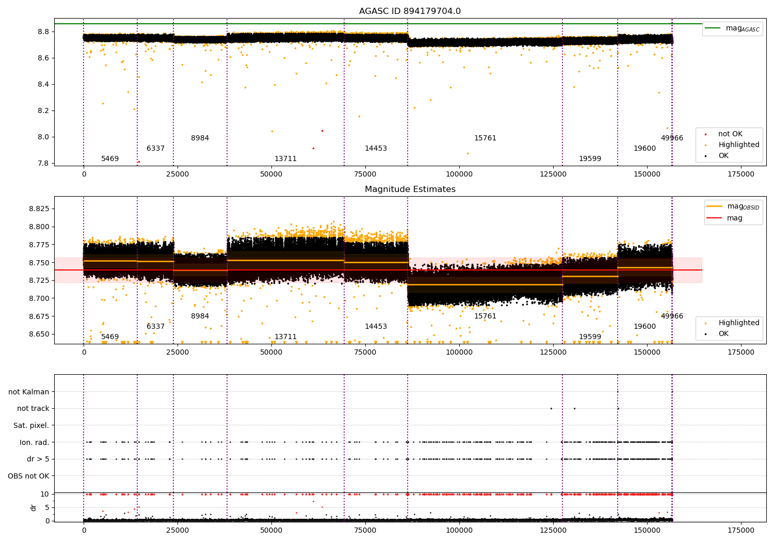Image resolution: width=774 pixels, height=542 pixels.
Task: Click the plot title 'AGASC ID 894179704.0'
Action: (x=410, y=11)
